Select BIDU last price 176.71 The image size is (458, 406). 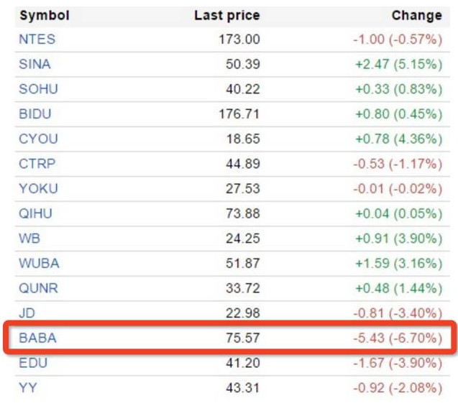click(x=239, y=114)
